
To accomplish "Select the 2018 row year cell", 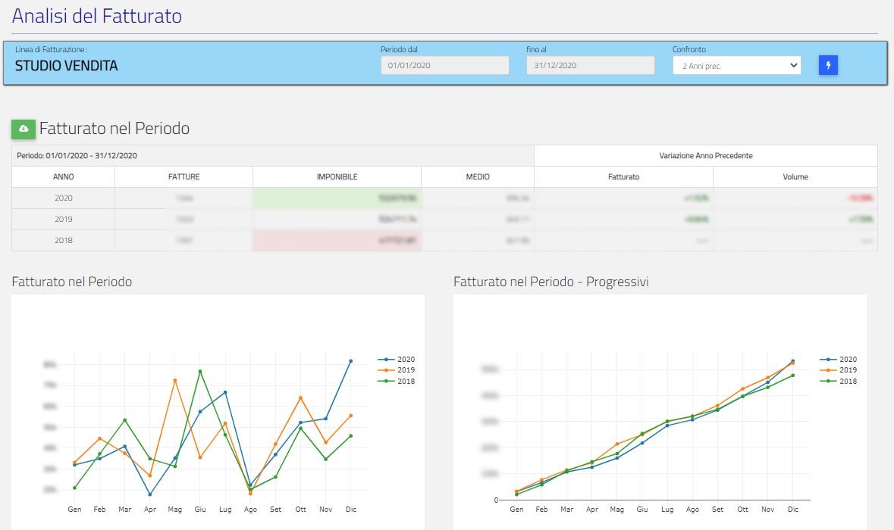I will tap(64, 240).
